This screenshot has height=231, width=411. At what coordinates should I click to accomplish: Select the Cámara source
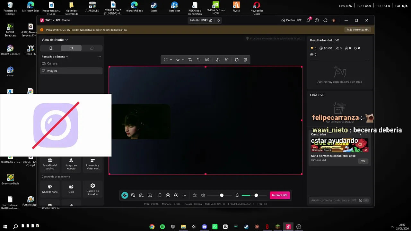coord(71,64)
